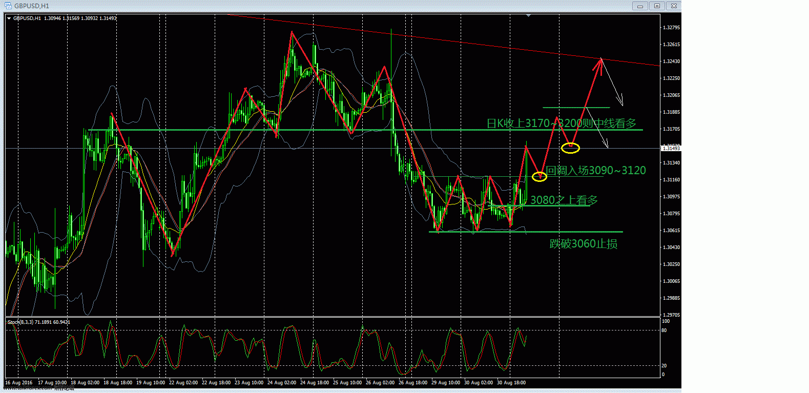Image resolution: width=809 pixels, height=393 pixels.
Task: Select the '日K收上3170~3200则中线看多' text label
Action: pos(562,123)
